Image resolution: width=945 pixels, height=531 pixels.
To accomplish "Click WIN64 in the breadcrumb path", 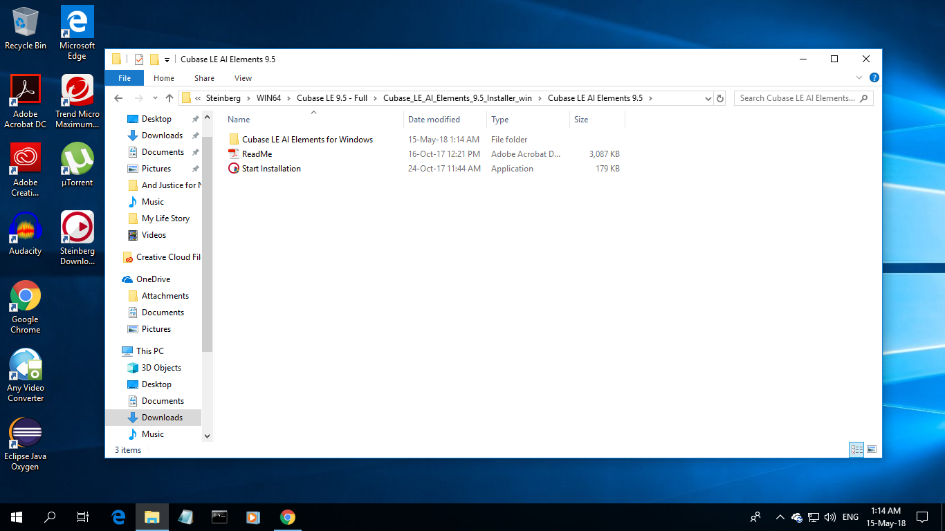I will point(268,98).
